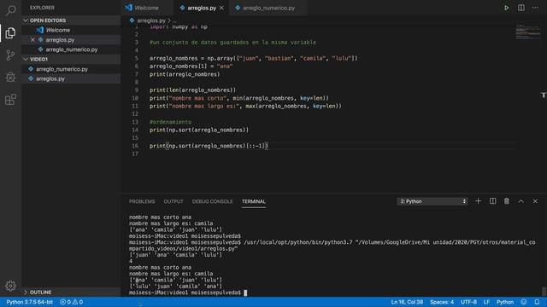547x307 pixels.
Task: Open Welcome in Open Editors list
Action: pyautogui.click(x=72, y=31)
